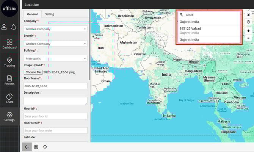The height and width of the screenshot is (152, 254).
Task: Open the Chart section
Action: click(9, 99)
